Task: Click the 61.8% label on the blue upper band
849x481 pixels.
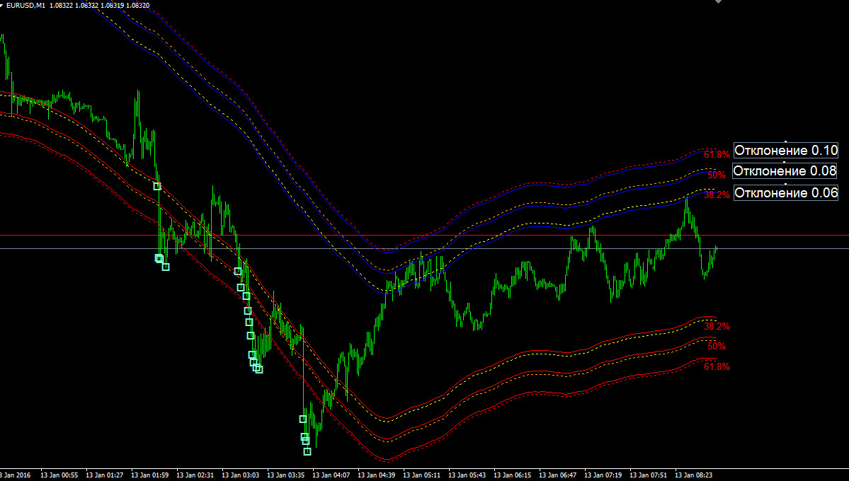Action: click(717, 155)
